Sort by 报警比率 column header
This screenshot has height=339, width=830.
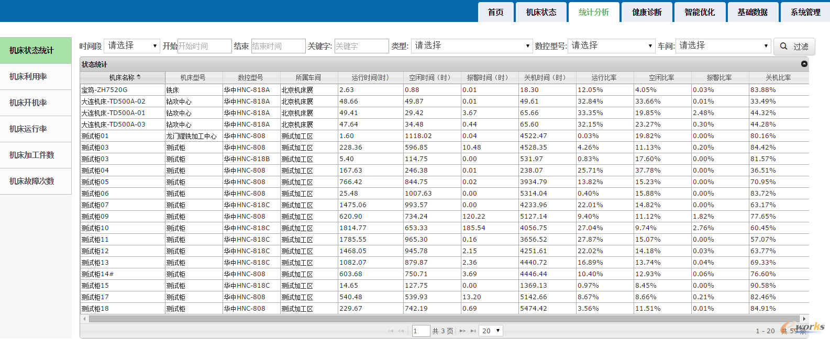coord(720,77)
